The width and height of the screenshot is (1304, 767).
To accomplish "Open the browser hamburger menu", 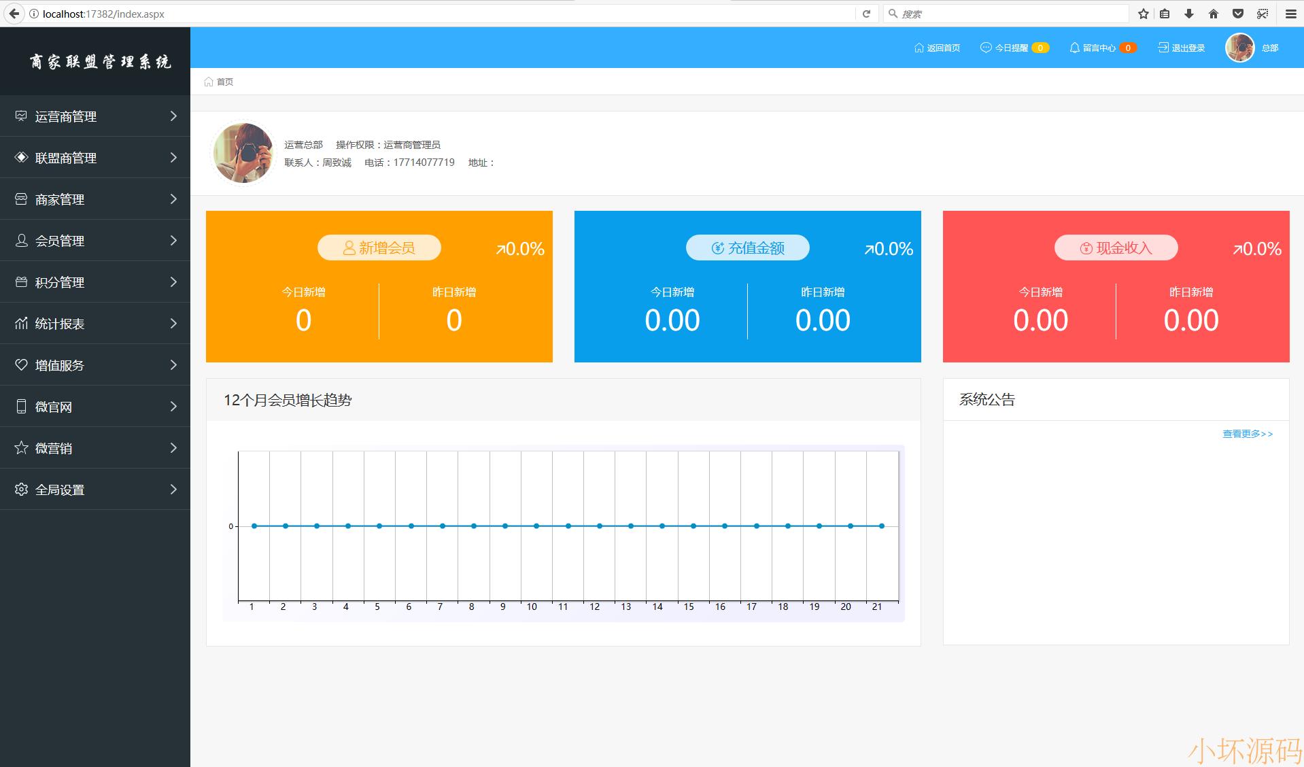I will 1290,14.
